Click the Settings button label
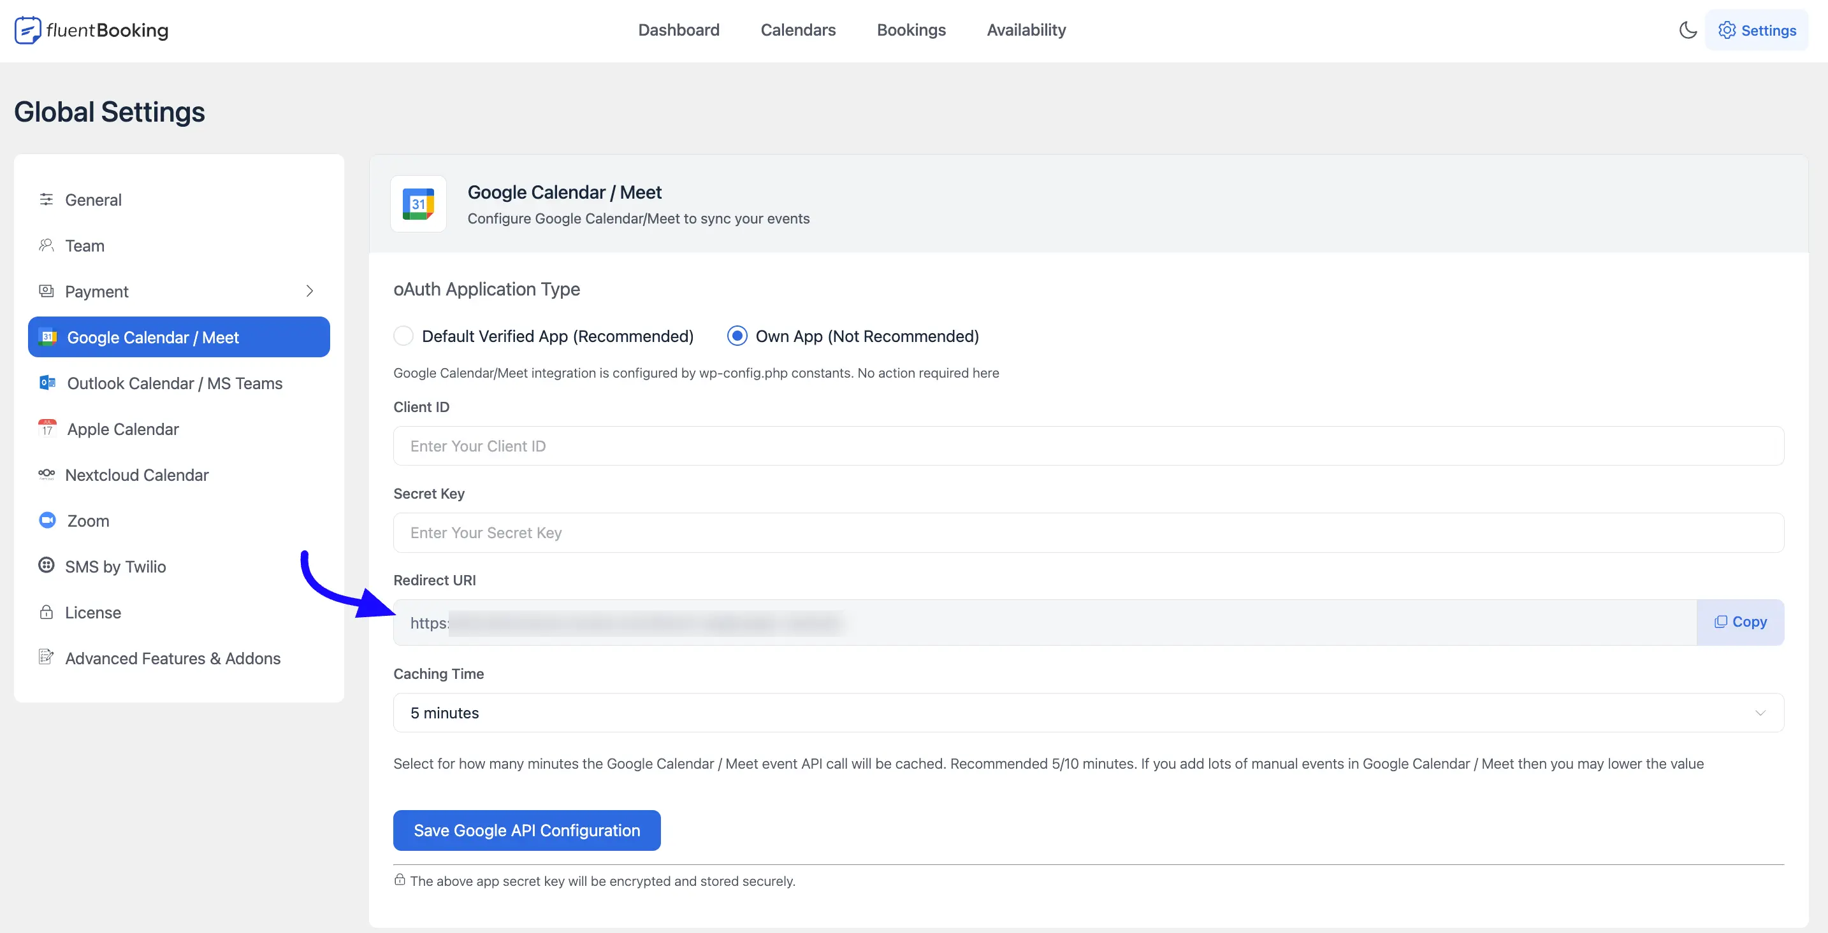The width and height of the screenshot is (1828, 933). click(x=1768, y=30)
